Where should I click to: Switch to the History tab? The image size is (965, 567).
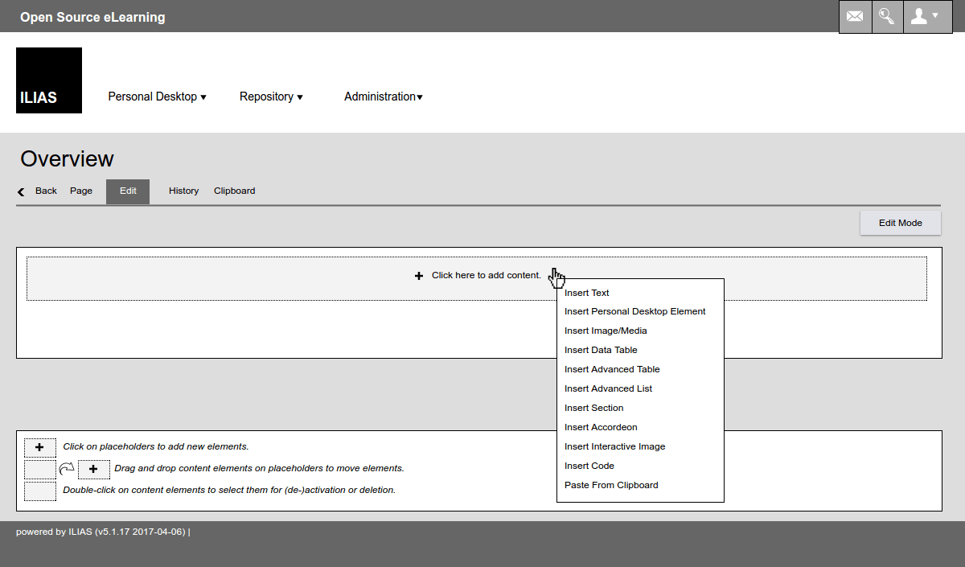(183, 191)
